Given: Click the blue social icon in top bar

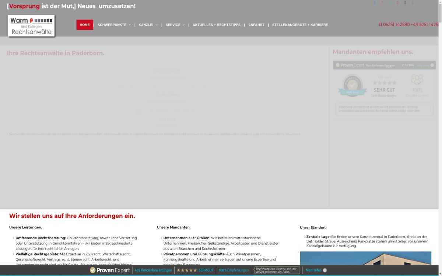Looking at the screenshot, I should point(375,3).
